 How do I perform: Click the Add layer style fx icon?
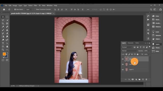pos(129,79)
